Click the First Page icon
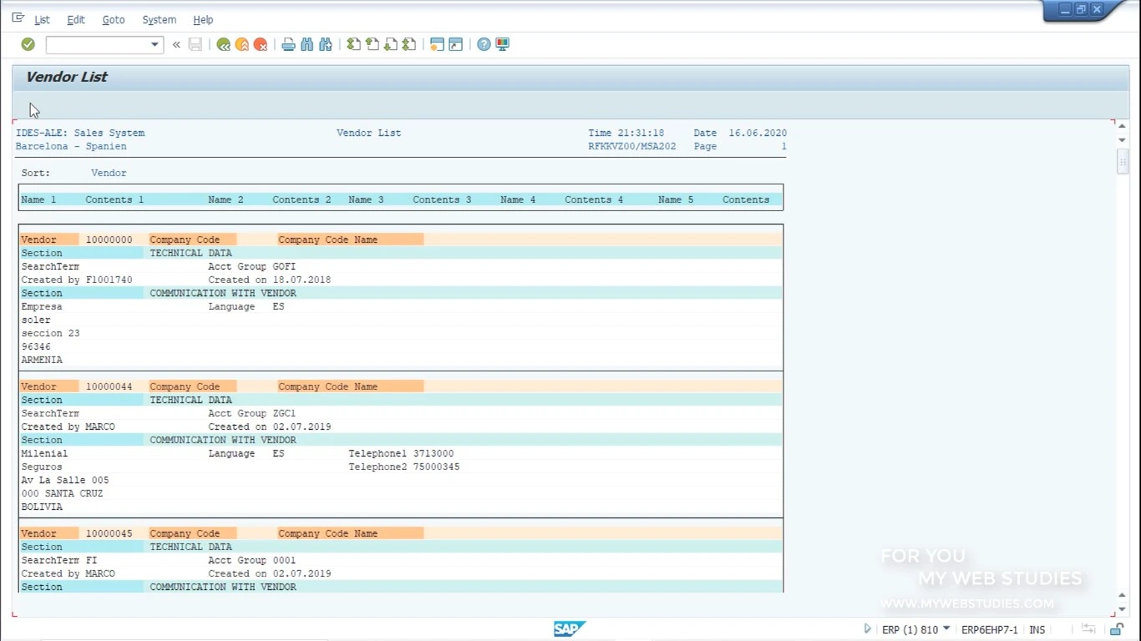This screenshot has height=641, width=1141. tap(353, 44)
